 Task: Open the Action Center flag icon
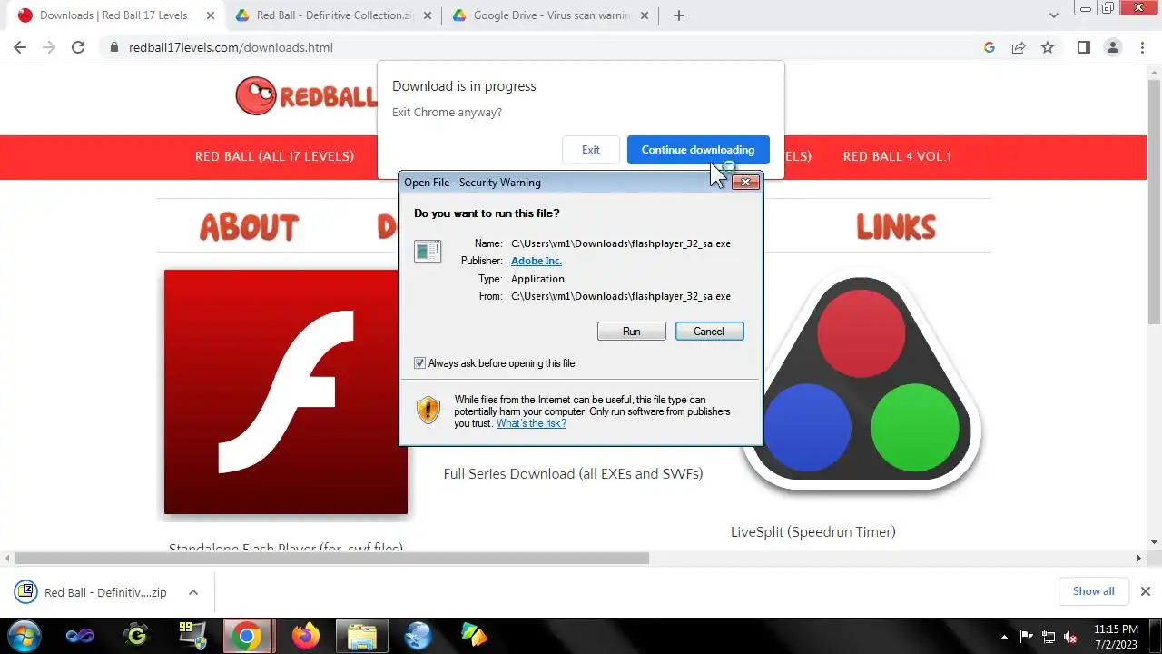(x=1027, y=637)
